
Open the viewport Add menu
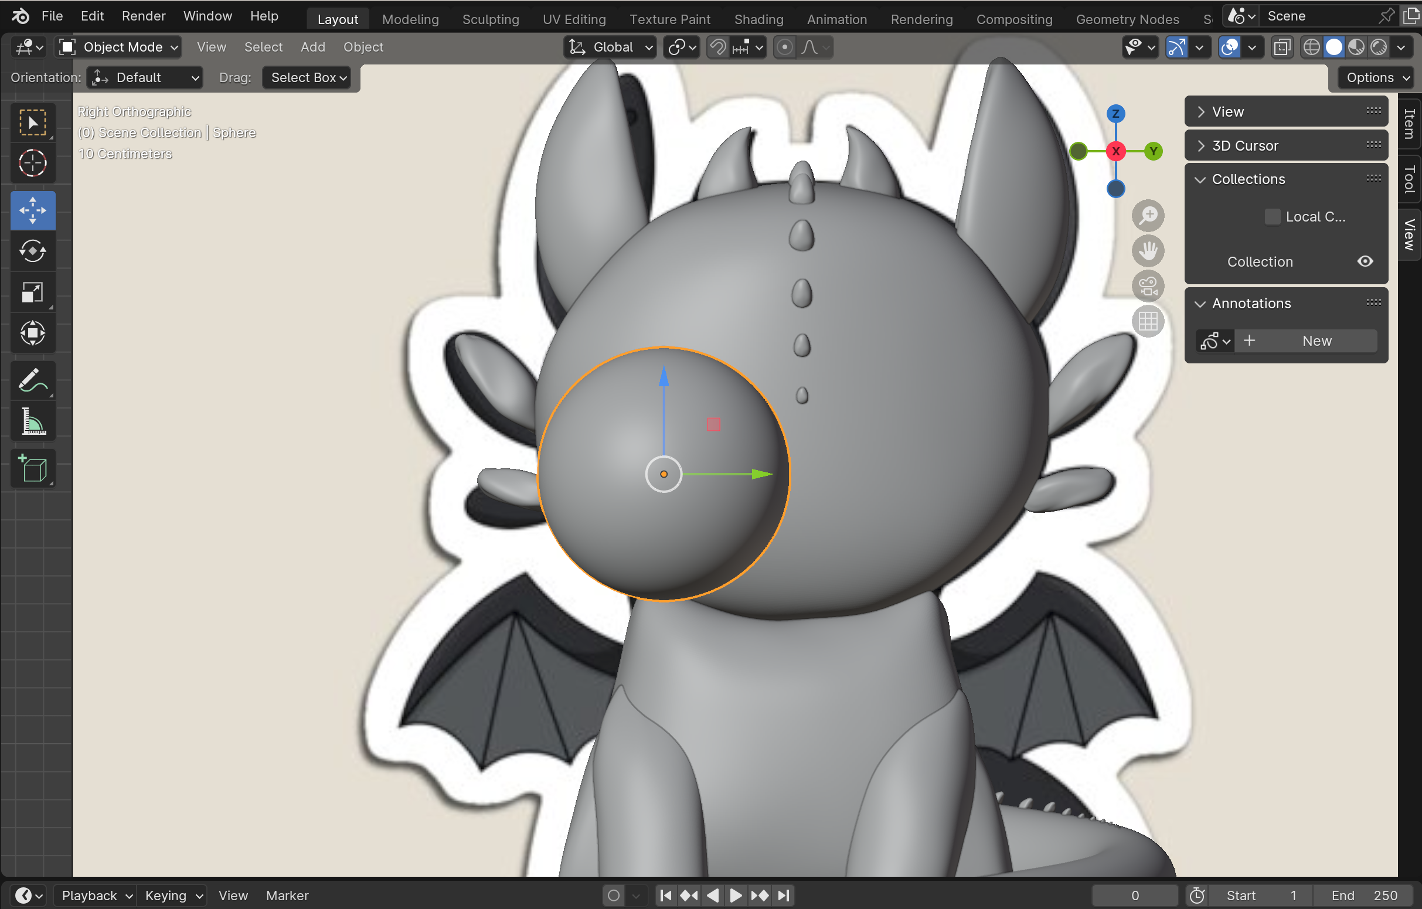pos(312,47)
